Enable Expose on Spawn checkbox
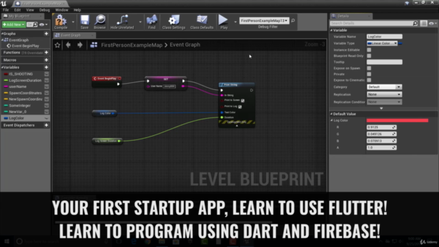 pyautogui.click(x=369, y=68)
